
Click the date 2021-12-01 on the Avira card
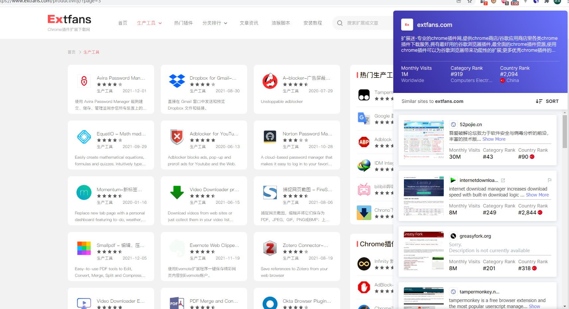point(135,91)
